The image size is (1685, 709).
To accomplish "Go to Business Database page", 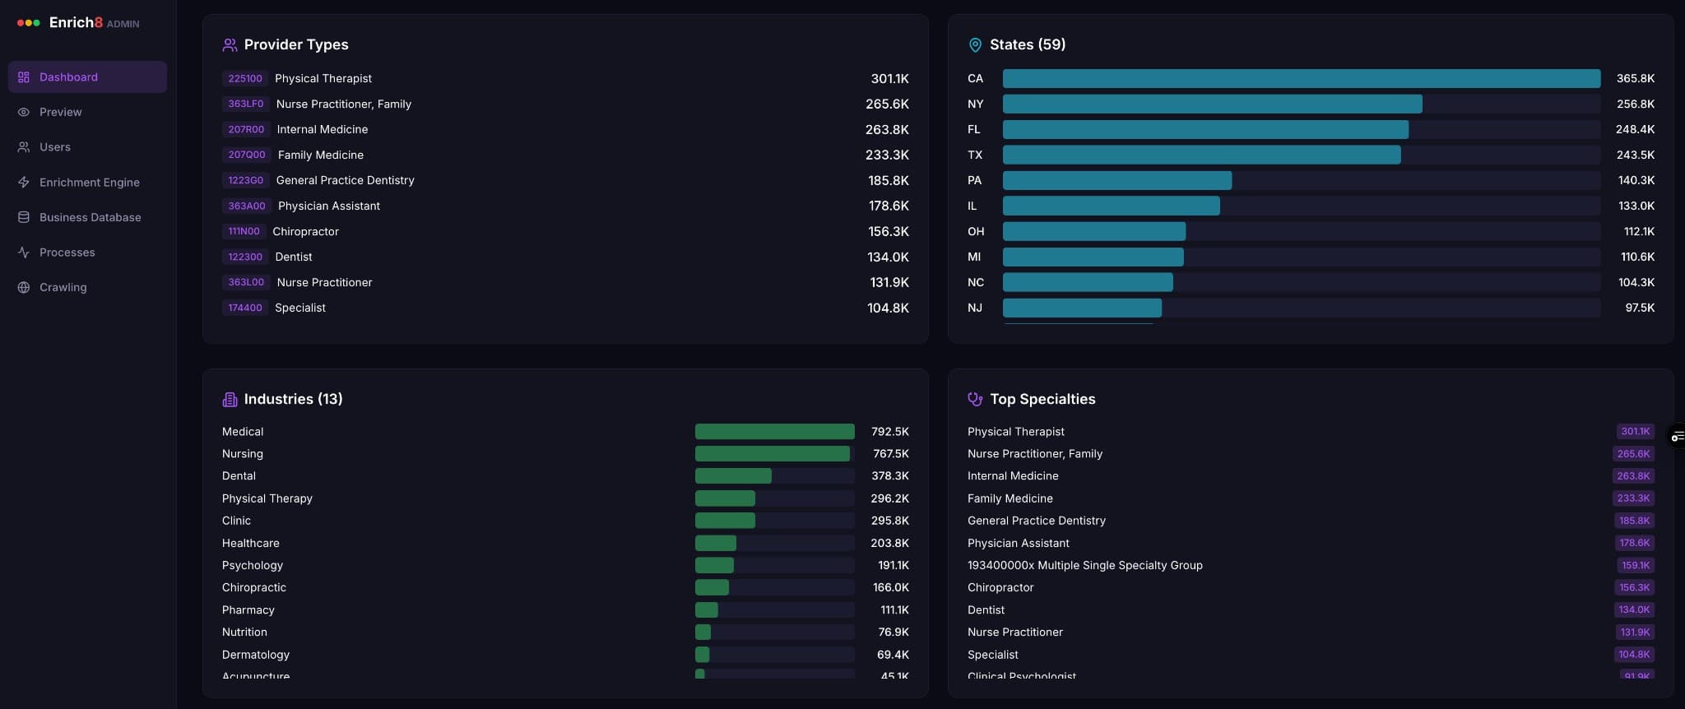I will click(x=90, y=217).
